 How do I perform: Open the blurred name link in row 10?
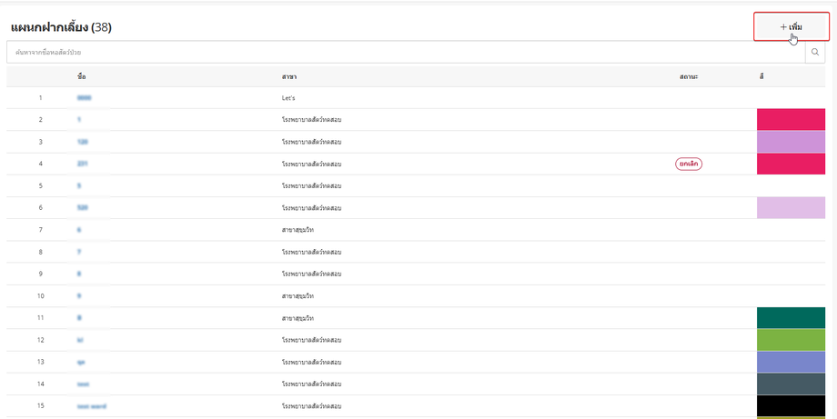click(x=80, y=295)
